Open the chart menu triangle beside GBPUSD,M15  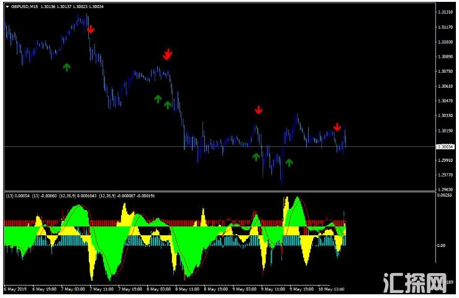click(x=7, y=6)
